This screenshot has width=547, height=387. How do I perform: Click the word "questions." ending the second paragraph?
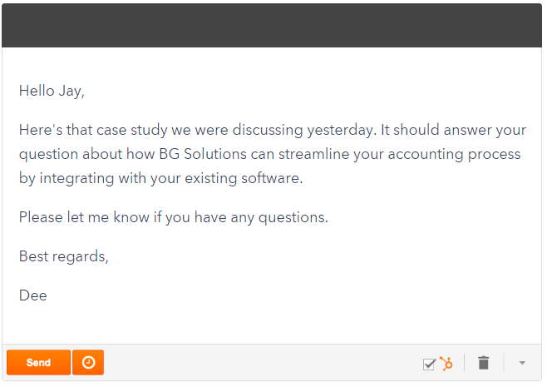(296, 218)
